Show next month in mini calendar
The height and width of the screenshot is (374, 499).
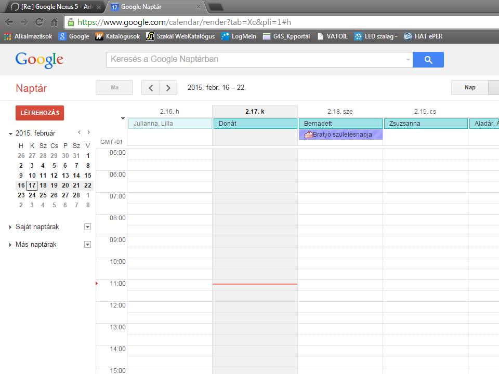pyautogui.click(x=89, y=132)
